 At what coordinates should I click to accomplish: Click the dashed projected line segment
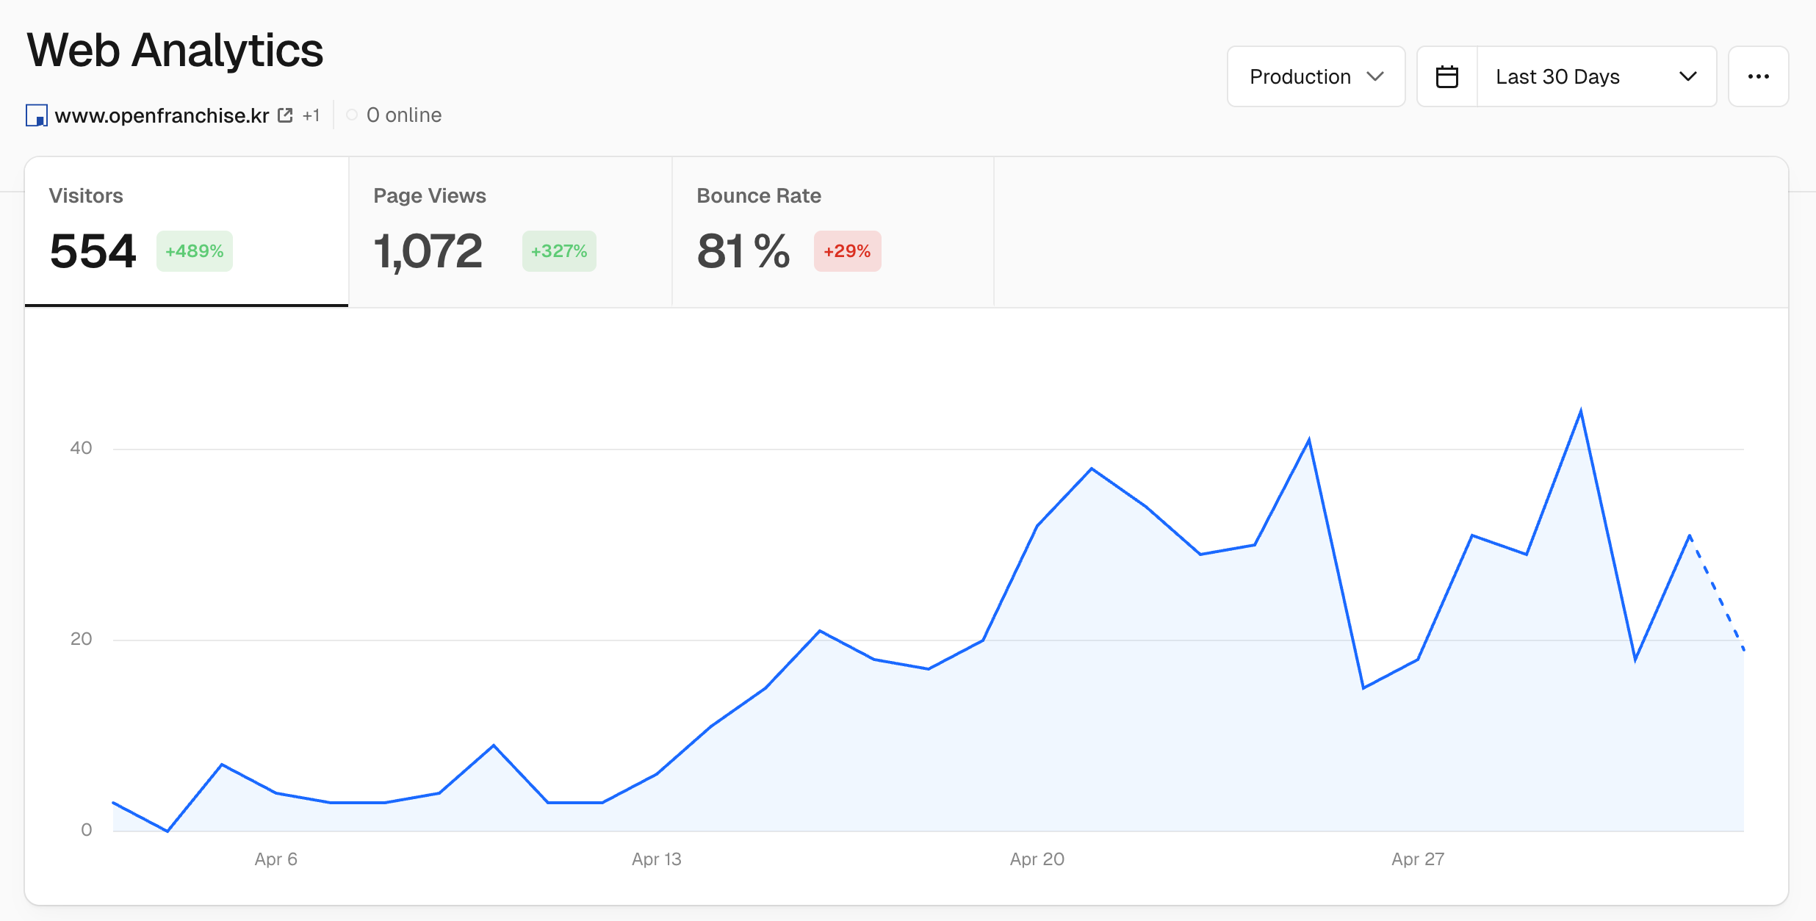coord(1718,593)
